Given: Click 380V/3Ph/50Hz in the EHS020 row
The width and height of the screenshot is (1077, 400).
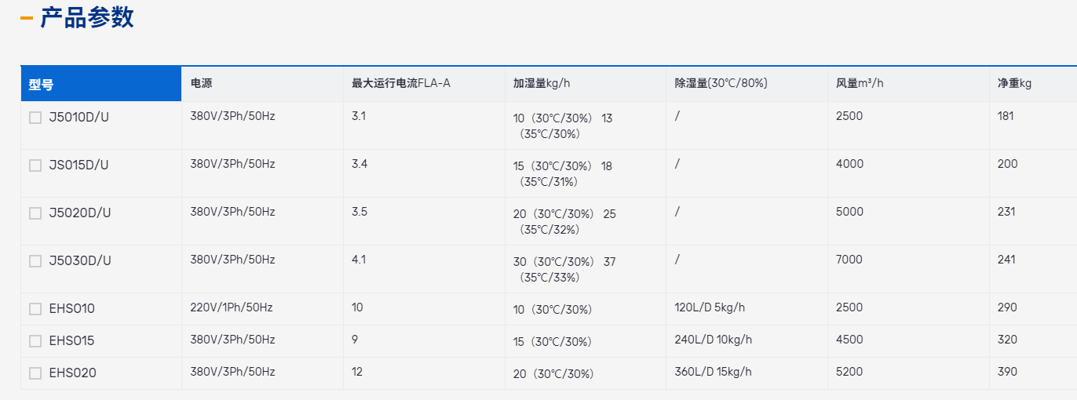Looking at the screenshot, I should [232, 372].
